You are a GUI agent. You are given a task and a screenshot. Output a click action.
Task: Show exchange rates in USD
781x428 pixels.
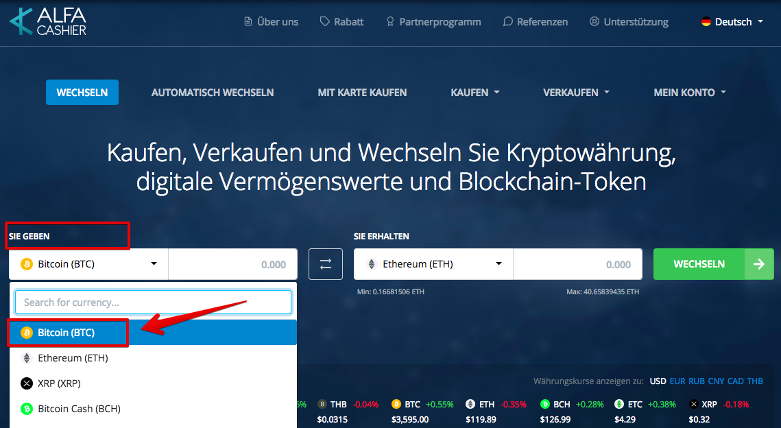[x=658, y=381]
